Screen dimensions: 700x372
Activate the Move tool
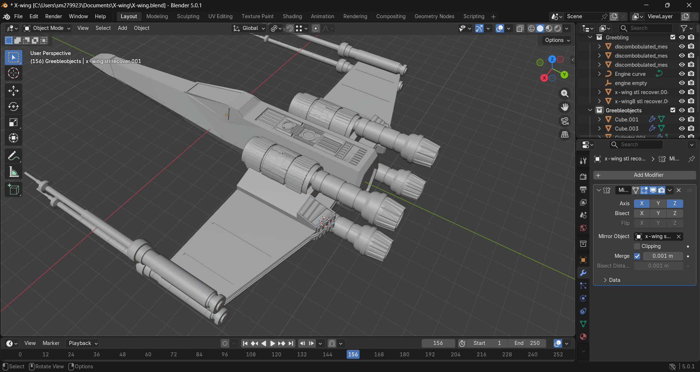(14, 91)
